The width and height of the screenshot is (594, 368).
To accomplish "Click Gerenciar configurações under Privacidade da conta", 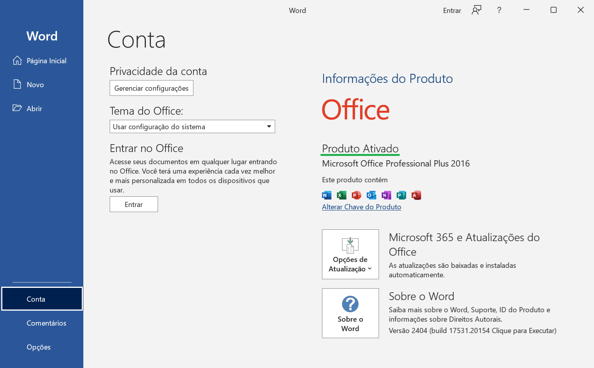I will pyautogui.click(x=151, y=88).
